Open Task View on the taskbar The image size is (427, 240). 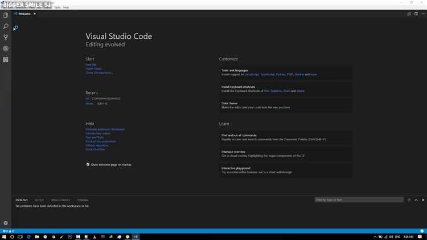20,237
